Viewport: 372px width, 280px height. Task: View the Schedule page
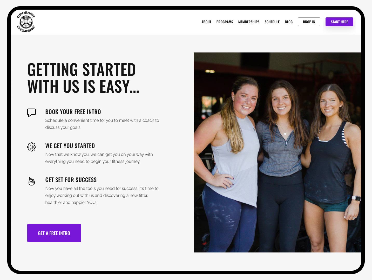(272, 22)
